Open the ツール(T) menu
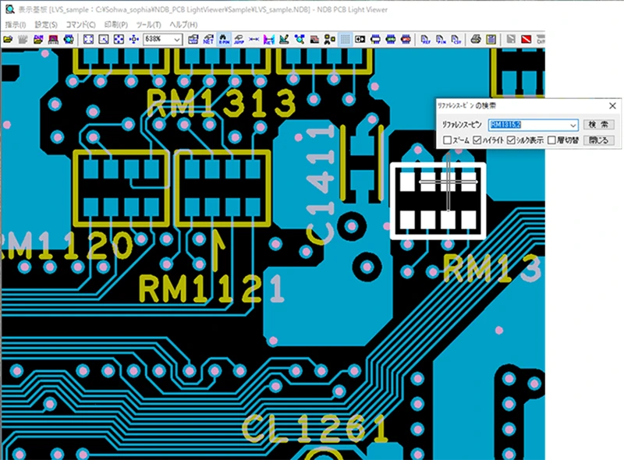 147,25
